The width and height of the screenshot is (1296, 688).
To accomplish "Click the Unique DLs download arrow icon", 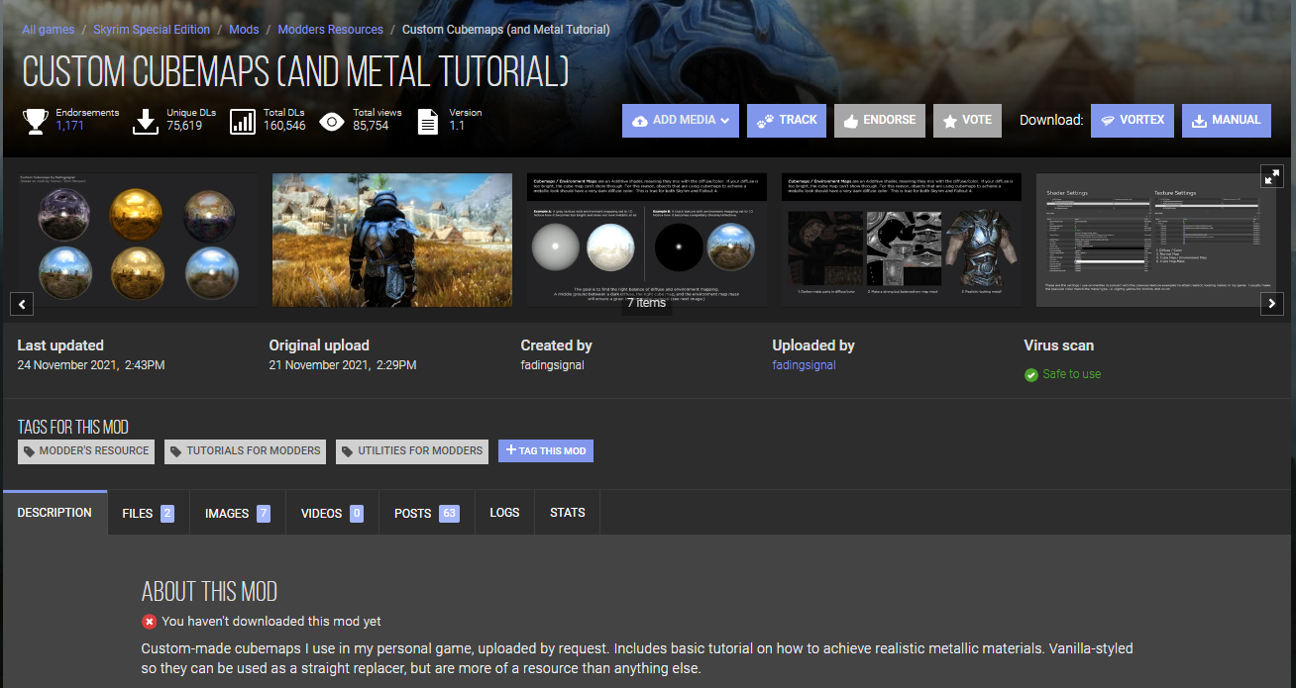I will (146, 121).
